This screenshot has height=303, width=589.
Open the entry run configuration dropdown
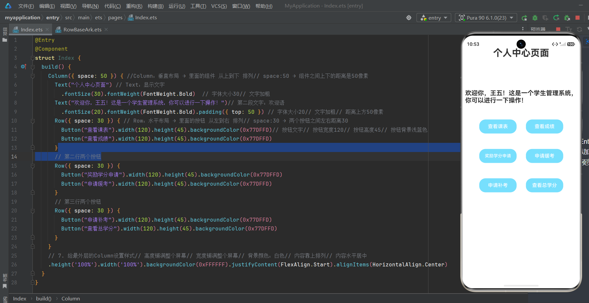(x=434, y=18)
